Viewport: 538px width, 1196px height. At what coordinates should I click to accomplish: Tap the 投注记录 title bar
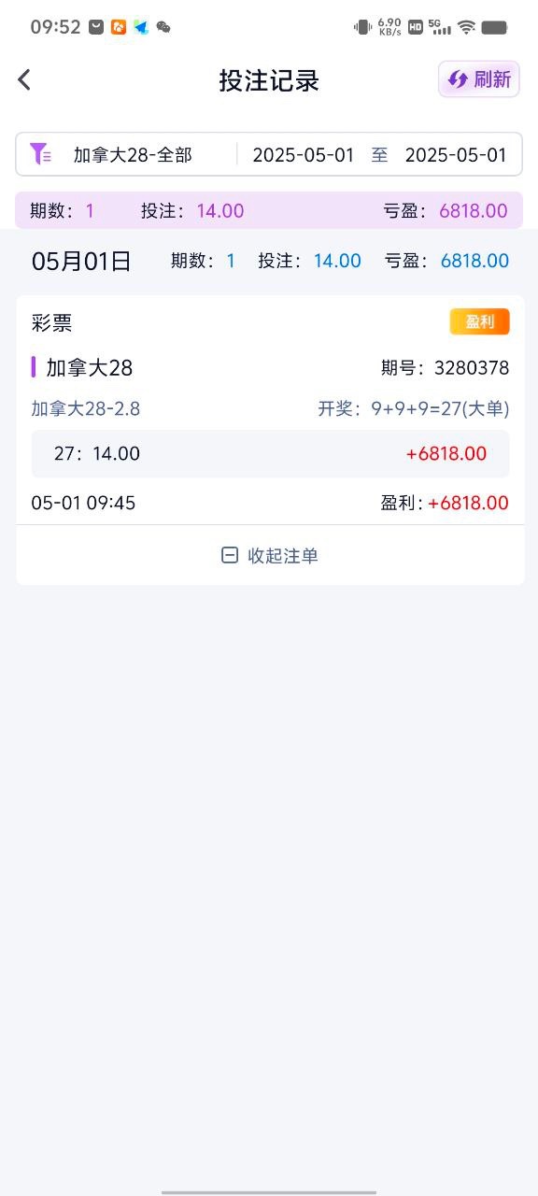269,79
